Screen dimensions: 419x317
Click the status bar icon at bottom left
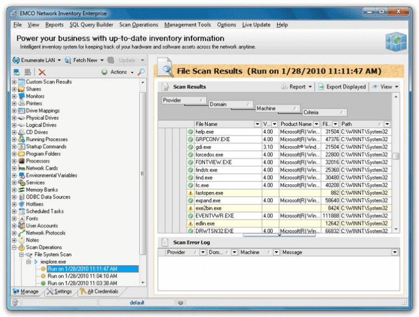(15, 303)
